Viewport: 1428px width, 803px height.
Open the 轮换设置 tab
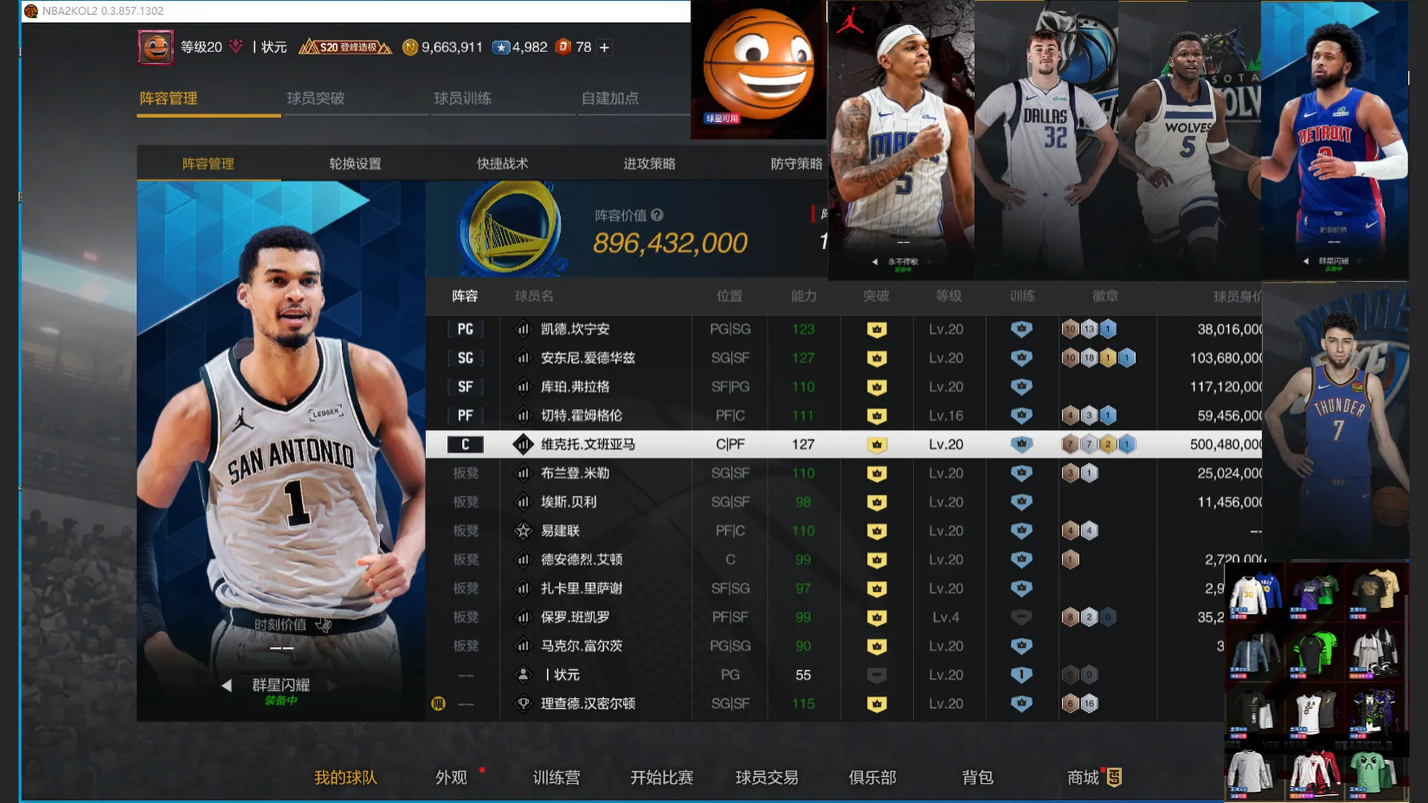[355, 164]
